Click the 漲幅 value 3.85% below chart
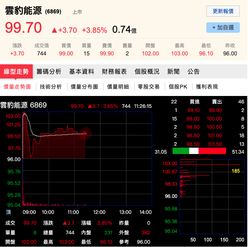Viewport: 248px width, 247px height. [x=104, y=223]
